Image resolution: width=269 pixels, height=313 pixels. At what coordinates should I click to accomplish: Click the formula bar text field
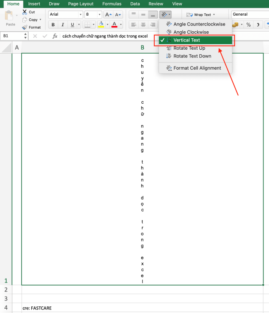pos(164,36)
